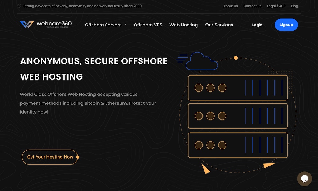The height and width of the screenshot is (191, 318).
Task: Click the shield privacy icon
Action: (x=19, y=6)
